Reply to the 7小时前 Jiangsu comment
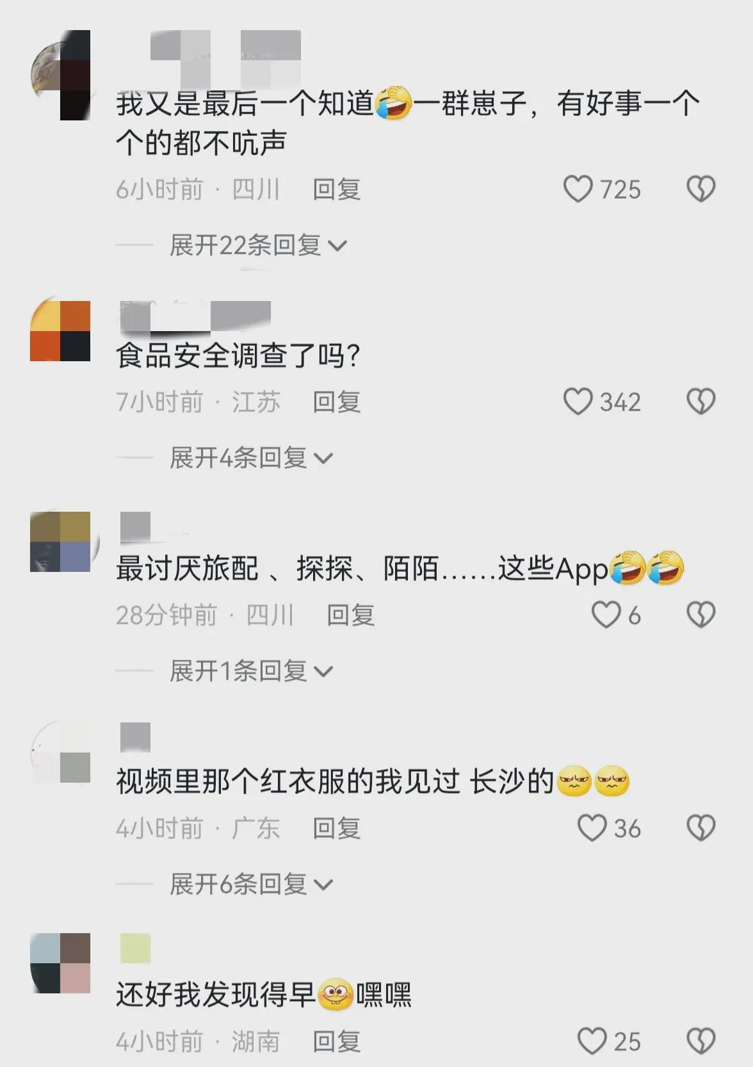The height and width of the screenshot is (1067, 753). pos(337,402)
